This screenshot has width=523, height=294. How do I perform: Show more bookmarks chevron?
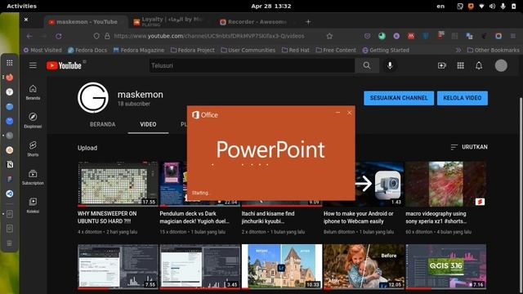click(x=458, y=50)
